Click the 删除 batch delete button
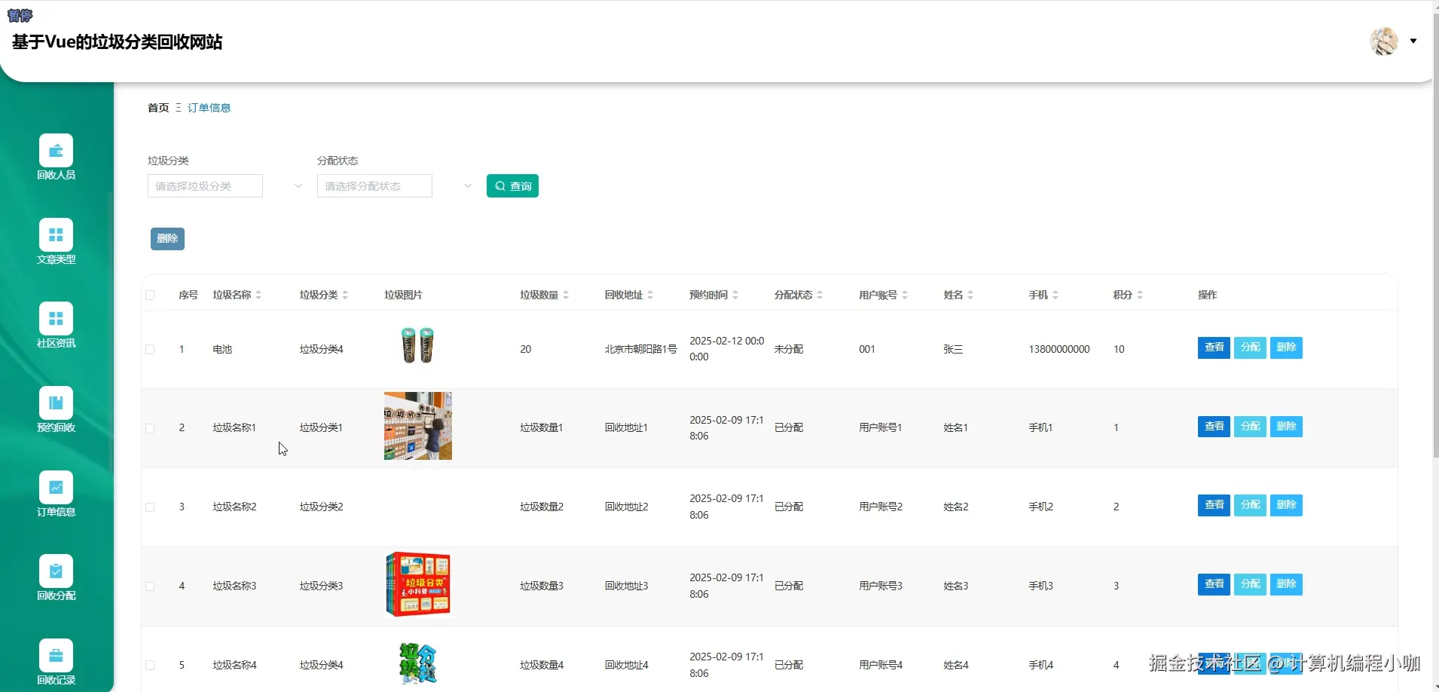 167,238
